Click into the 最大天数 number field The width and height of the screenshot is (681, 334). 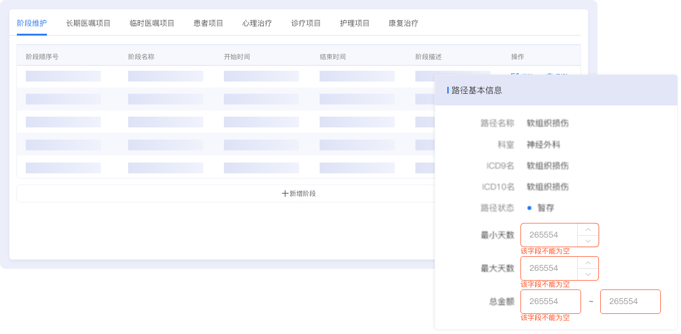coord(549,268)
